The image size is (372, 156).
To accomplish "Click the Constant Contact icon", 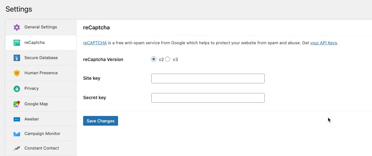I will (17, 149).
